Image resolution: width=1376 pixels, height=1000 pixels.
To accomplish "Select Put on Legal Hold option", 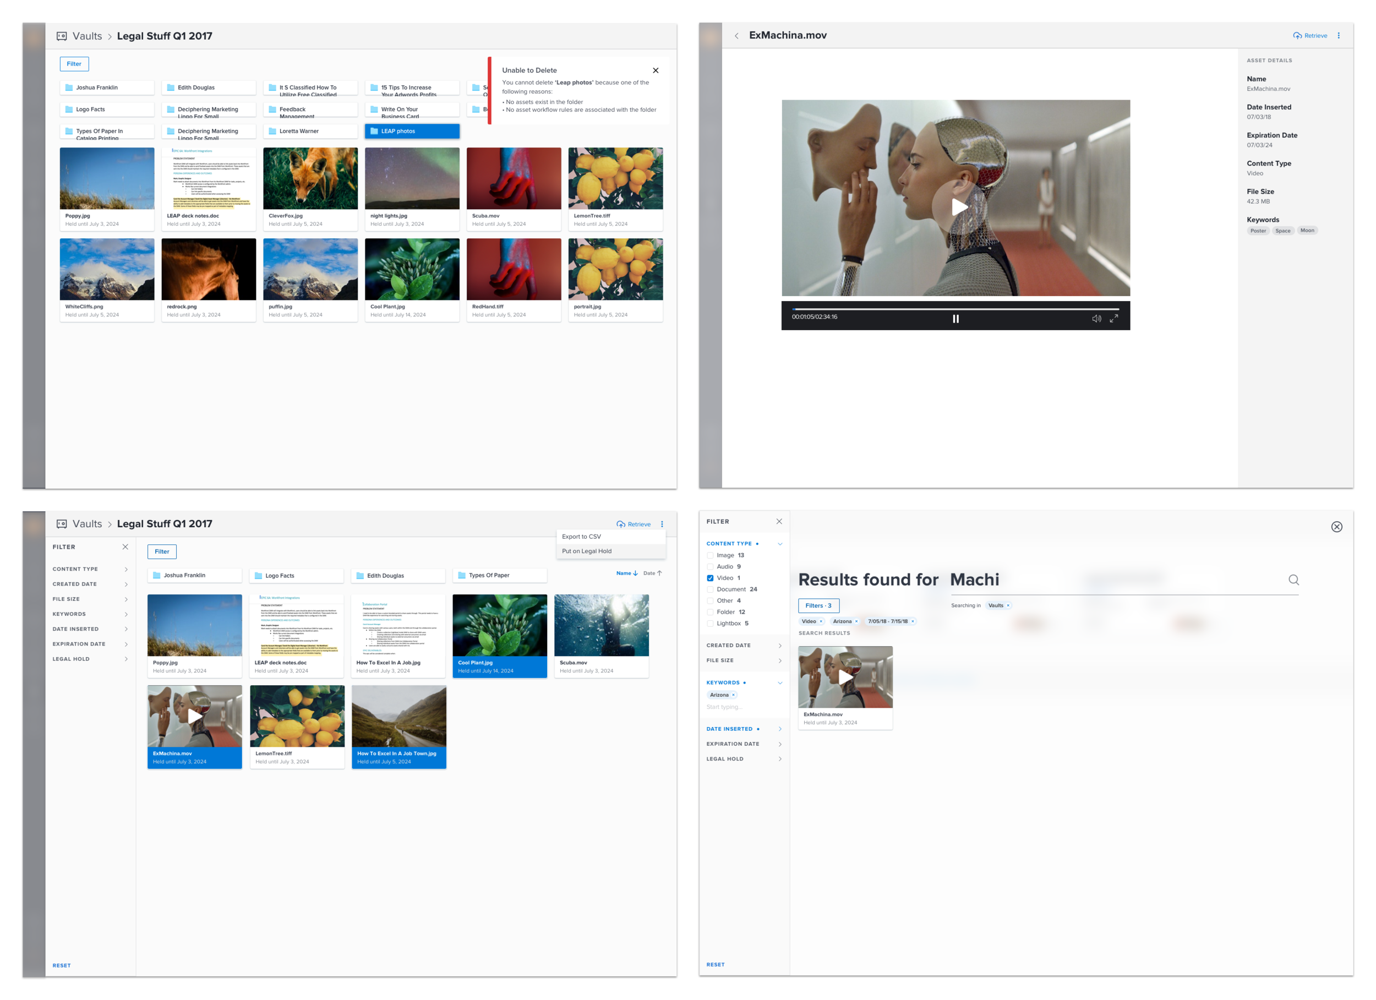I will [x=587, y=551].
